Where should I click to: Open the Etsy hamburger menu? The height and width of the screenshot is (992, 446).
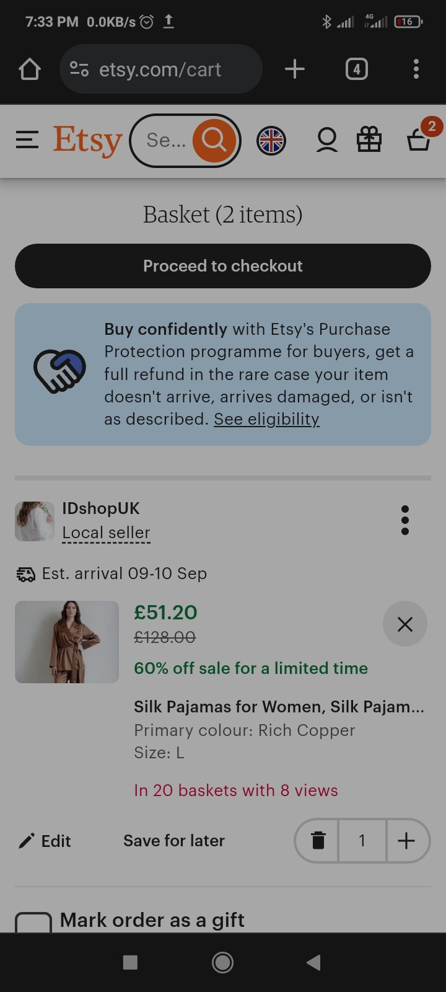pos(27,140)
